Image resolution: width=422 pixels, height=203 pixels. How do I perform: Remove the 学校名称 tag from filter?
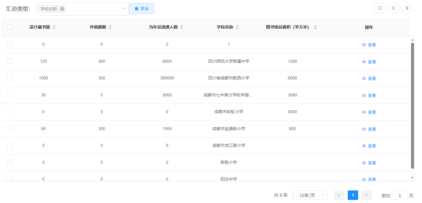click(x=62, y=9)
